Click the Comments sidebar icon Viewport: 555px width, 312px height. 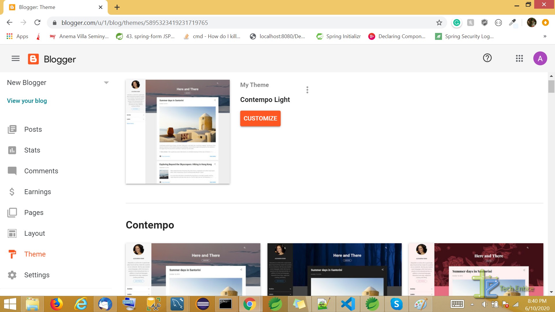tap(12, 171)
